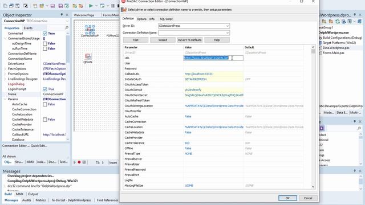This screenshot has width=365, height=205.
Task: Click the Add file to project icon
Action: pyautogui.click(x=75, y=6)
